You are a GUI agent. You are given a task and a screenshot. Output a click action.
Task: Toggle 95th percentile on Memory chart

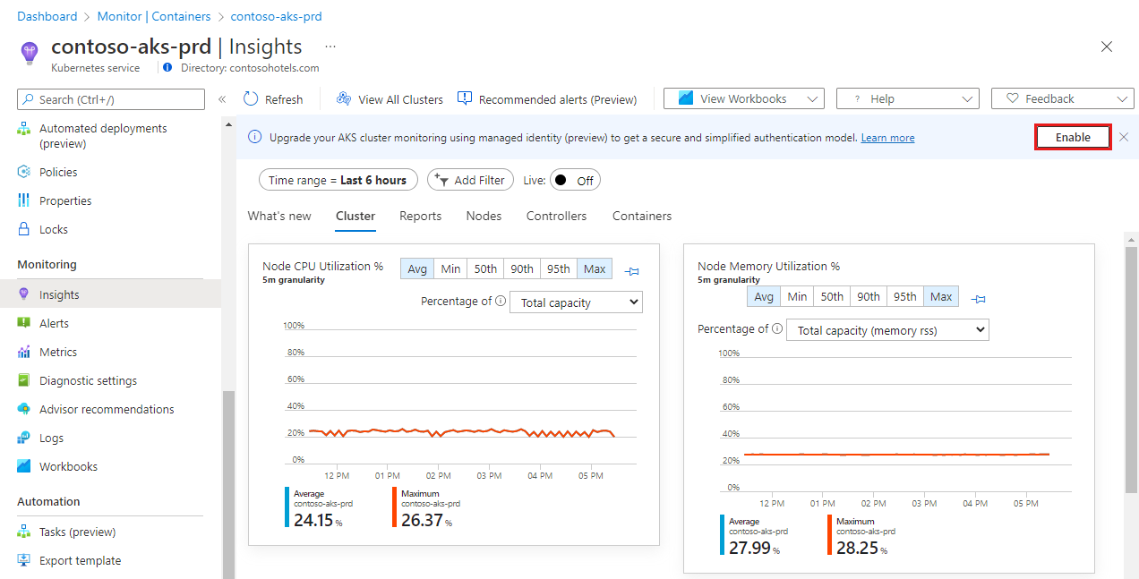click(904, 296)
